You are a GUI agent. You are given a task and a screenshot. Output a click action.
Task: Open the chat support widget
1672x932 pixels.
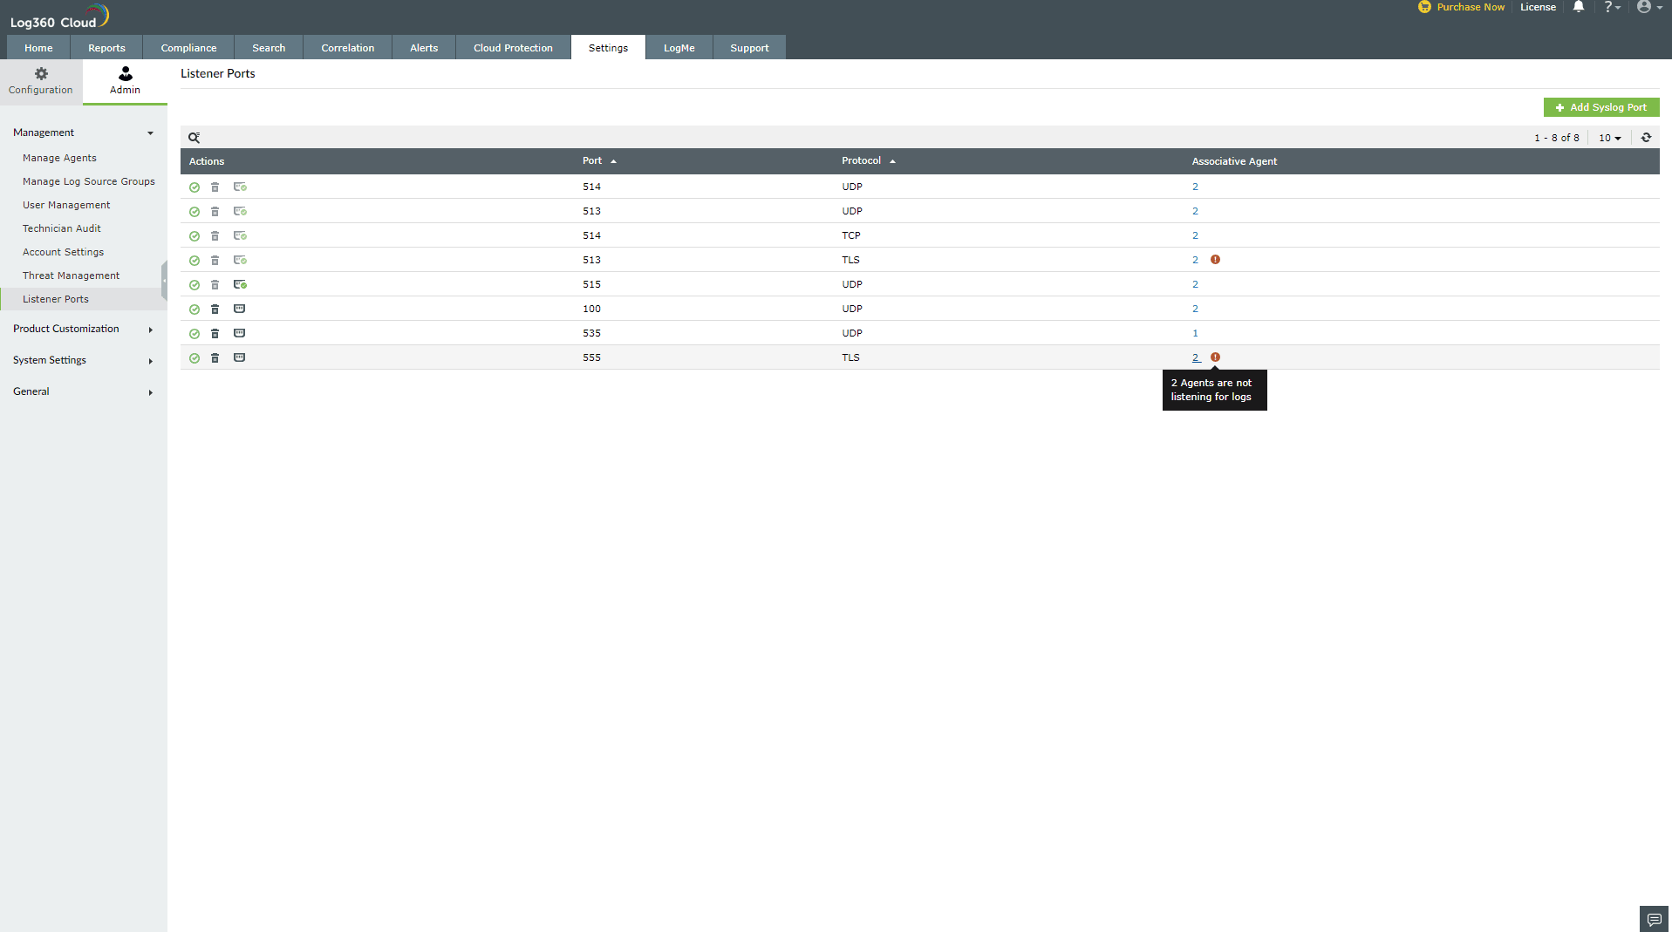[1654, 919]
